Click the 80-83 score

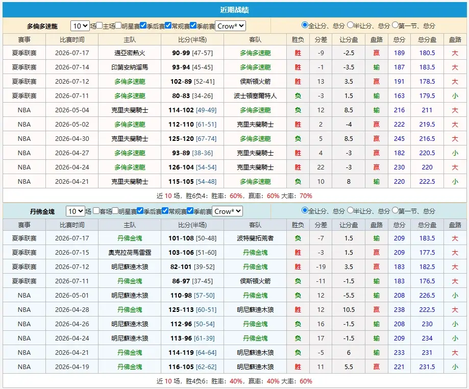click(x=181, y=96)
